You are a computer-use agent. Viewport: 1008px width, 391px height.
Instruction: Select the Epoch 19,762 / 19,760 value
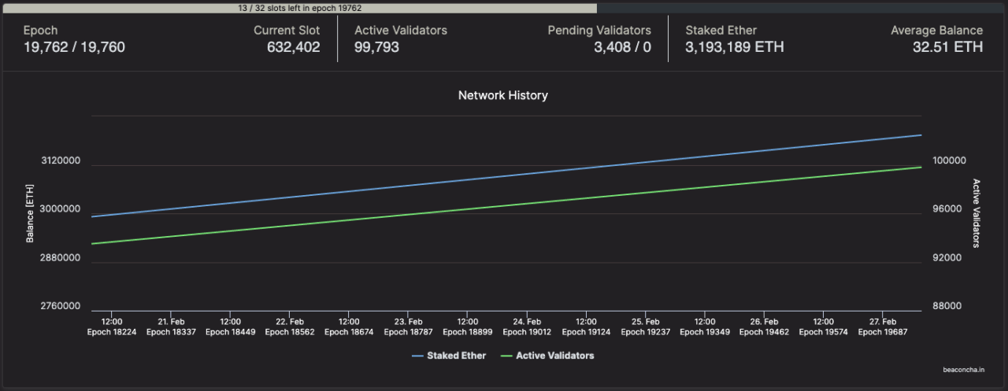pos(74,47)
